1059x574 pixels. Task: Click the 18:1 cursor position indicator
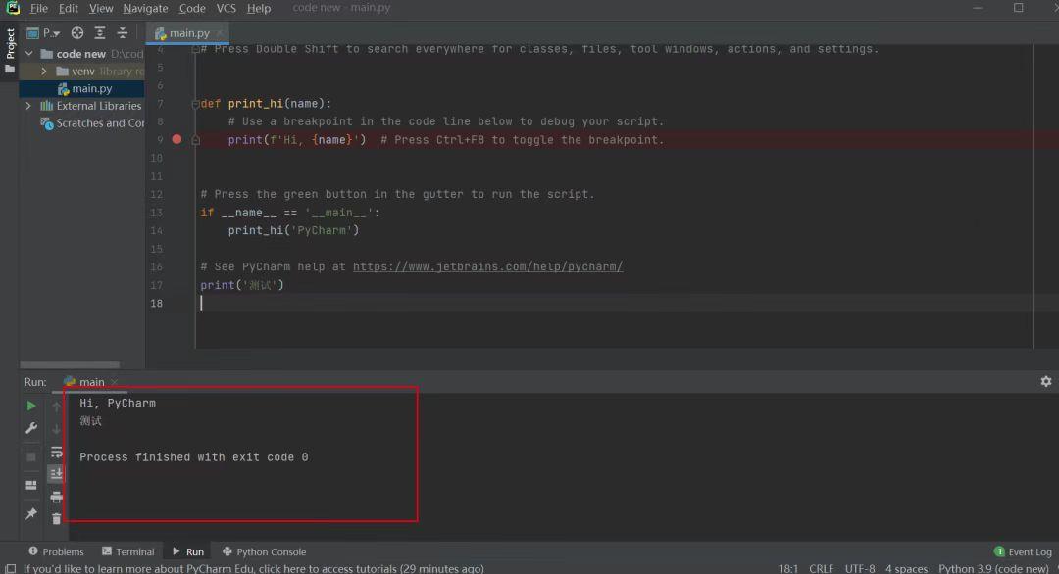pyautogui.click(x=788, y=568)
